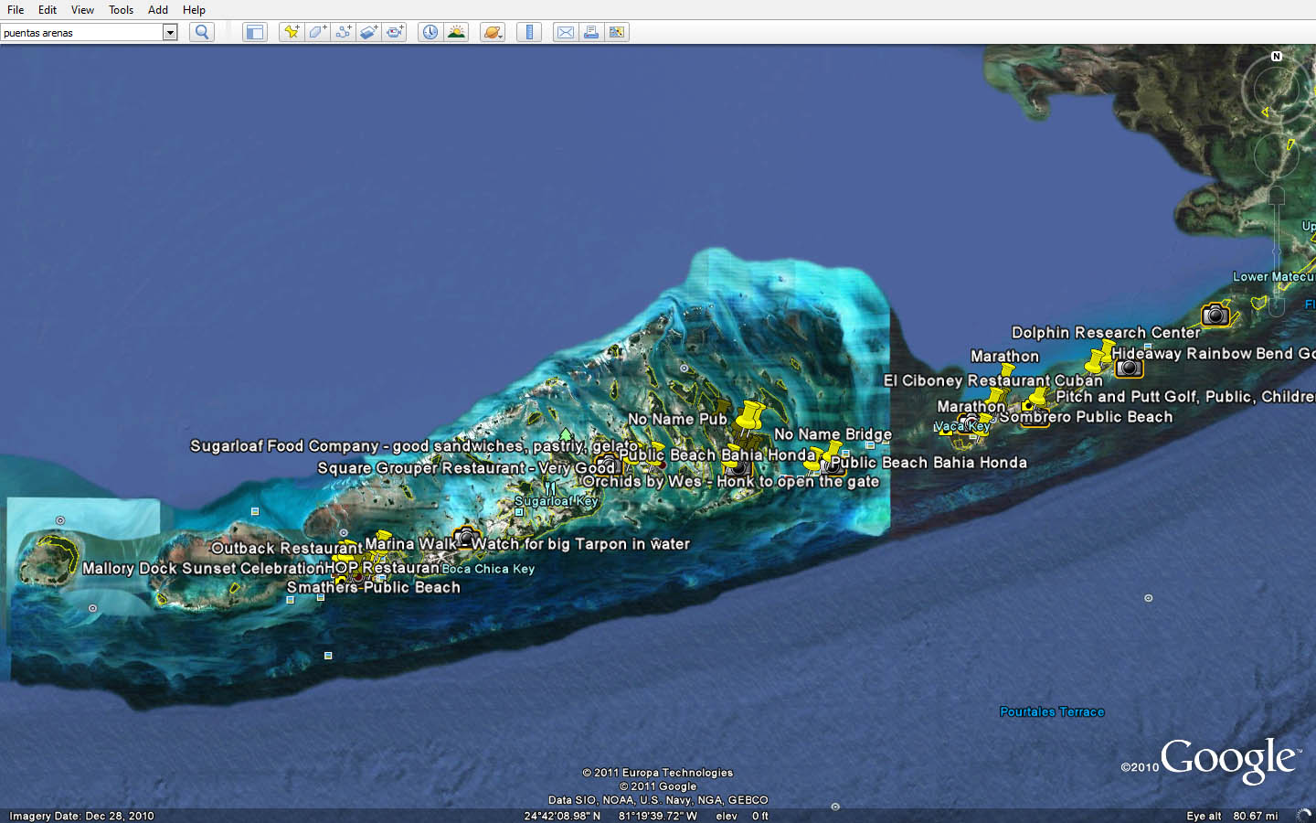
Task: Open the File menu
Action: (x=16, y=9)
